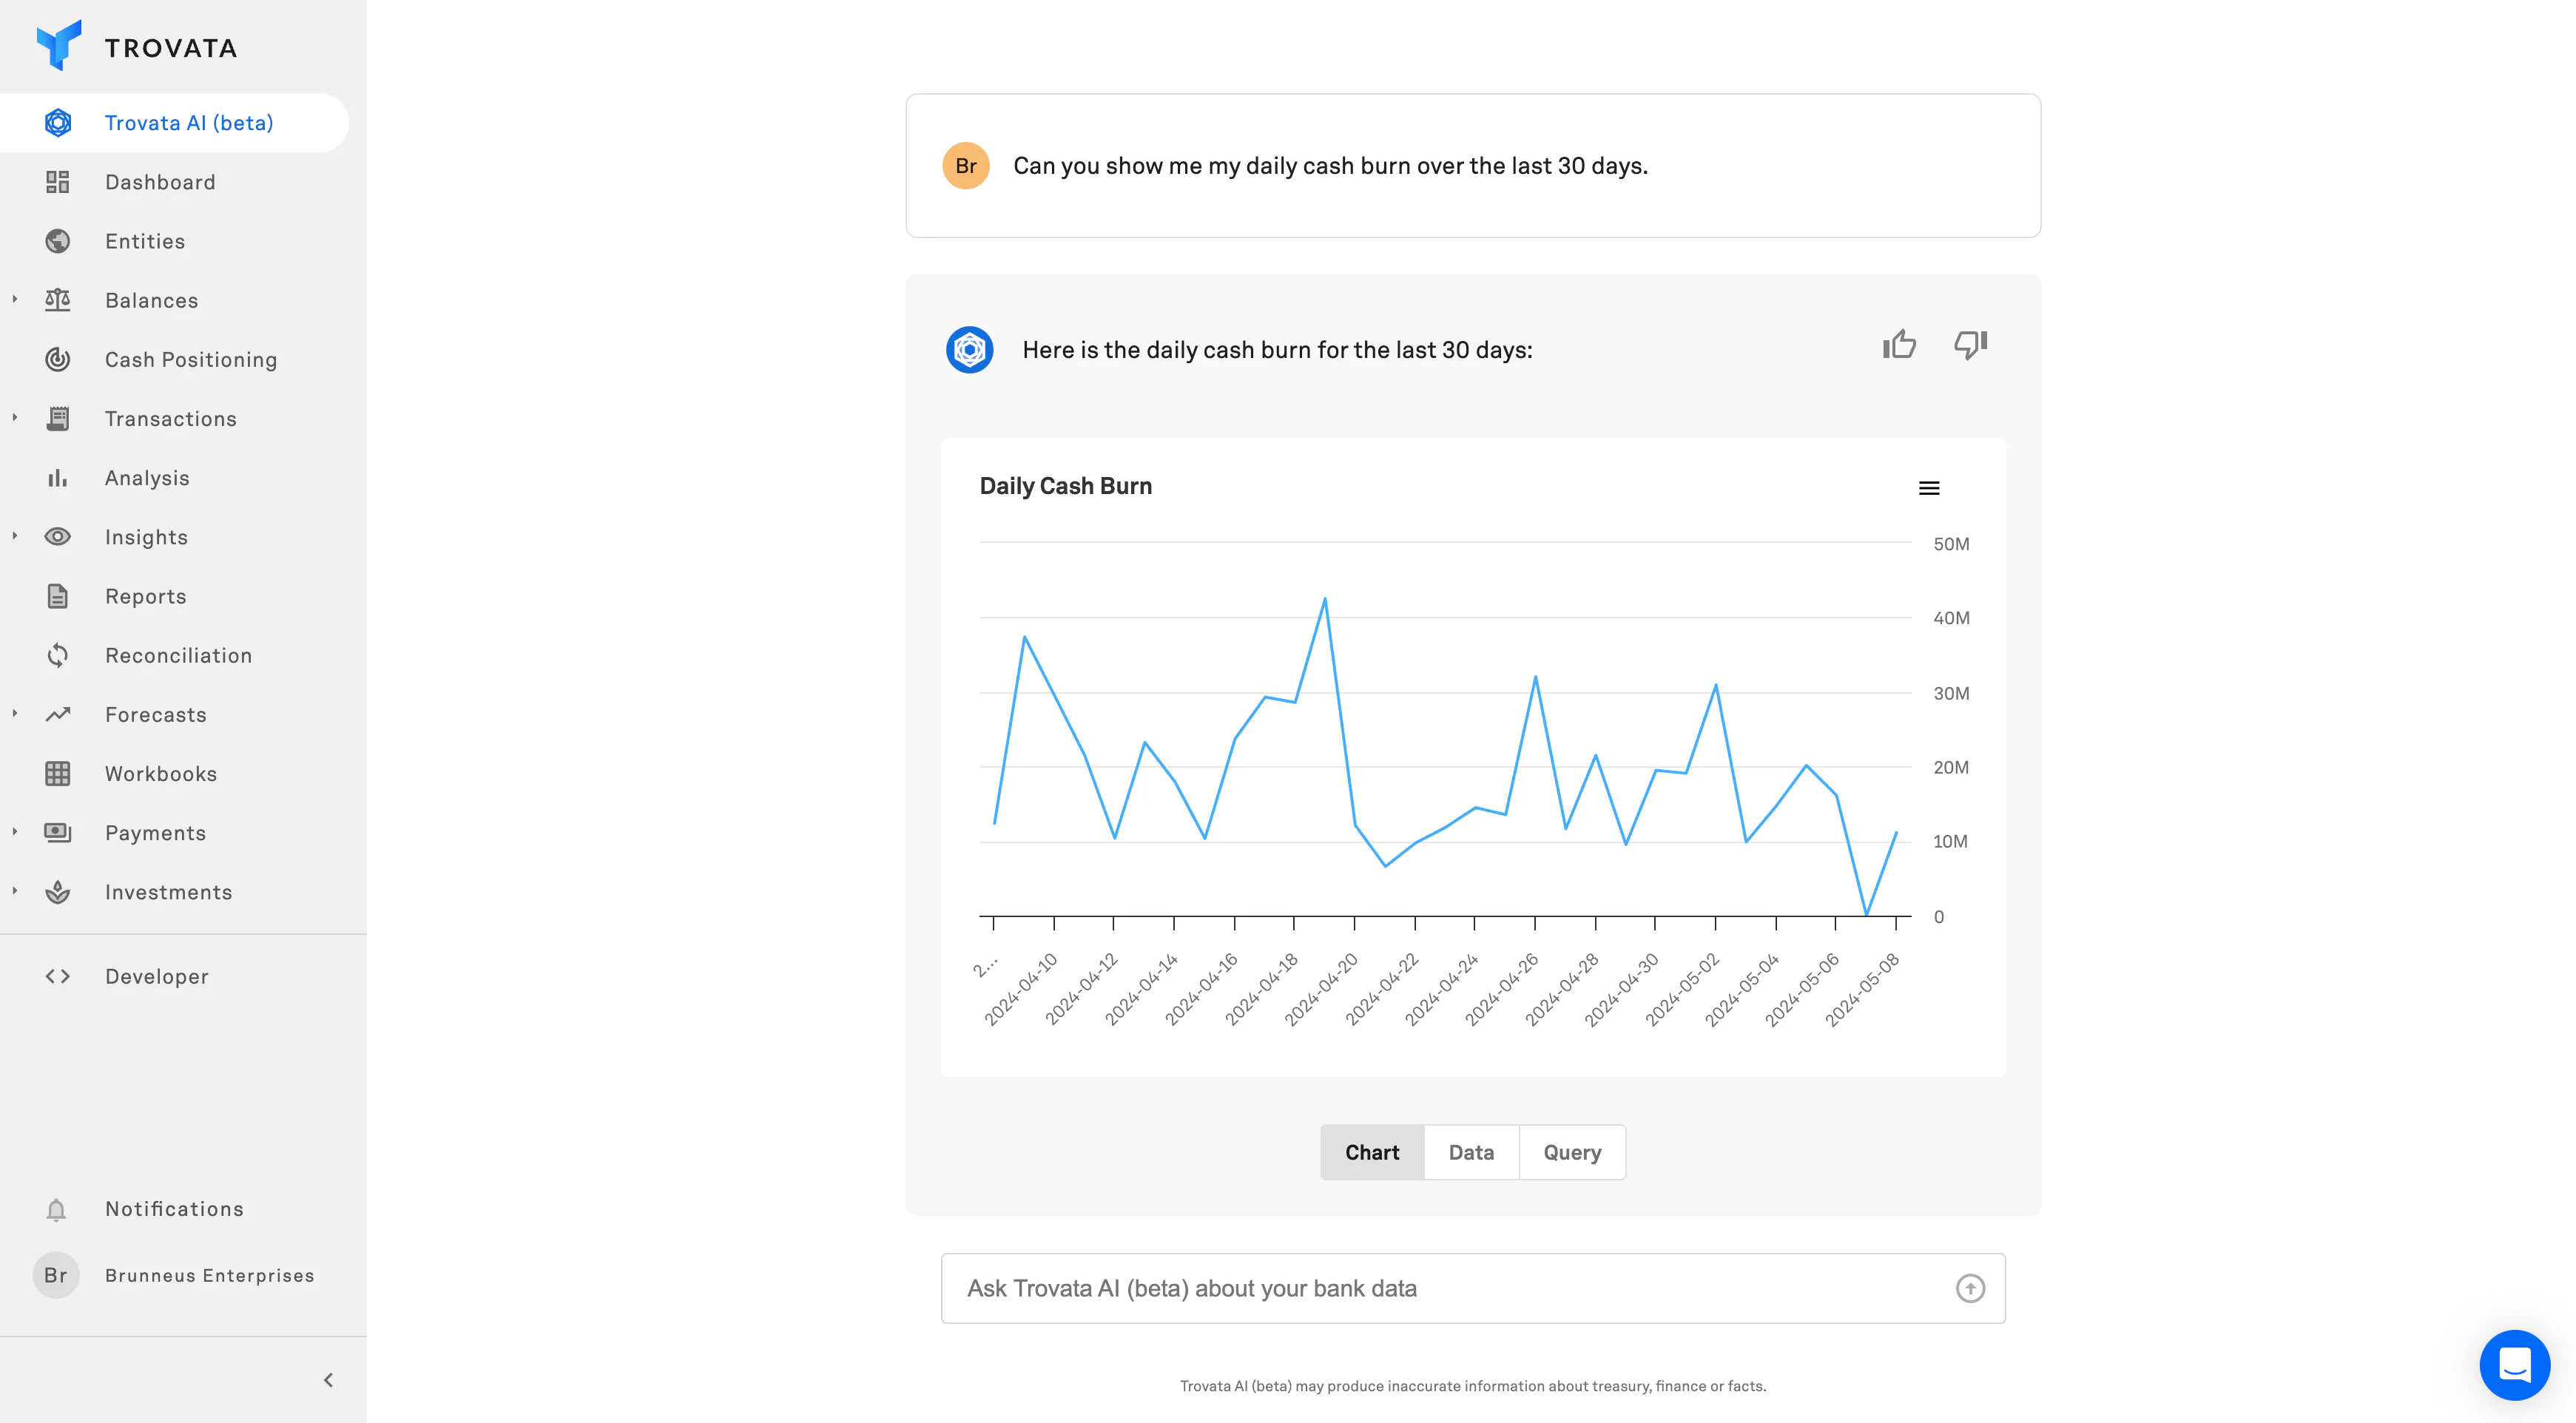Switch to the Data tab
The image size is (2576, 1423).
click(1470, 1152)
